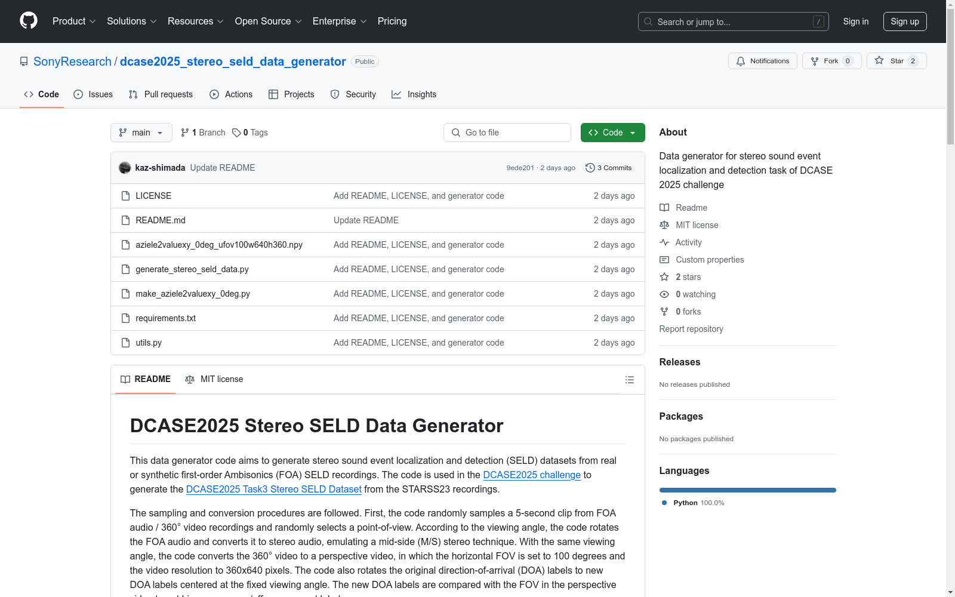955x597 pixels.
Task: Click the tag icon beside 0 Tags
Action: pos(236,133)
